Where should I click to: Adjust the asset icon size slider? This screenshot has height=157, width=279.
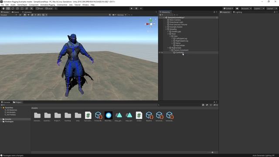[212, 152]
